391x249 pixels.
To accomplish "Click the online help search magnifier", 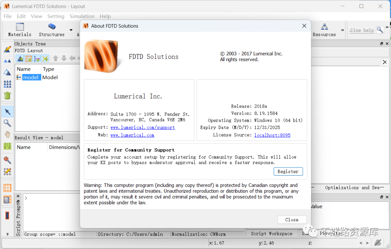I will [x=380, y=30].
